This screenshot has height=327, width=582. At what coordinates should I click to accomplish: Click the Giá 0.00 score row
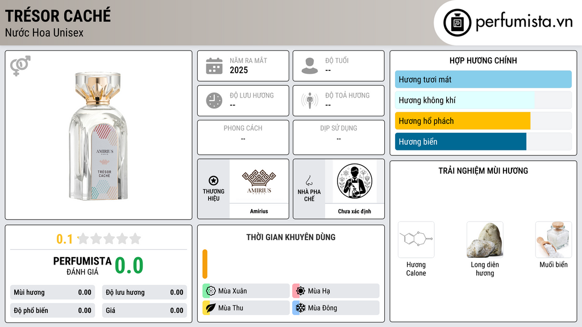click(x=144, y=311)
